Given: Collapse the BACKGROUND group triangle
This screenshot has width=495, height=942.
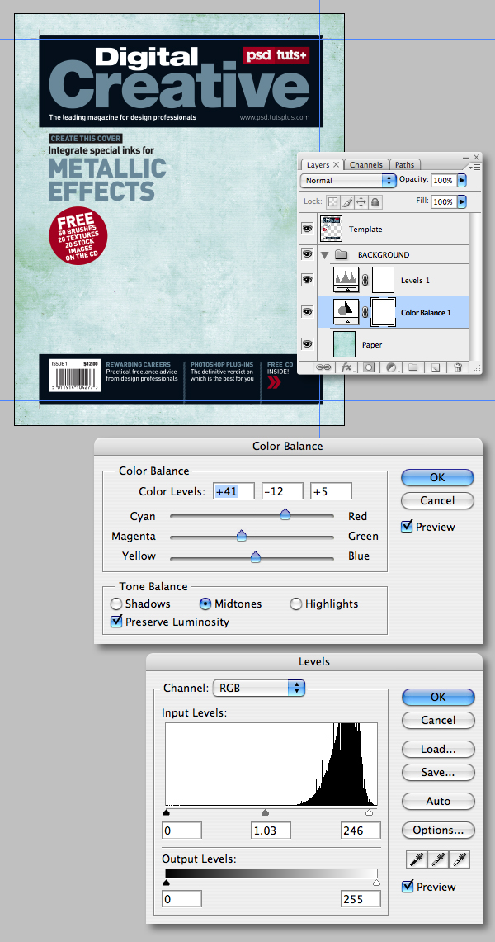Looking at the screenshot, I should coord(324,255).
